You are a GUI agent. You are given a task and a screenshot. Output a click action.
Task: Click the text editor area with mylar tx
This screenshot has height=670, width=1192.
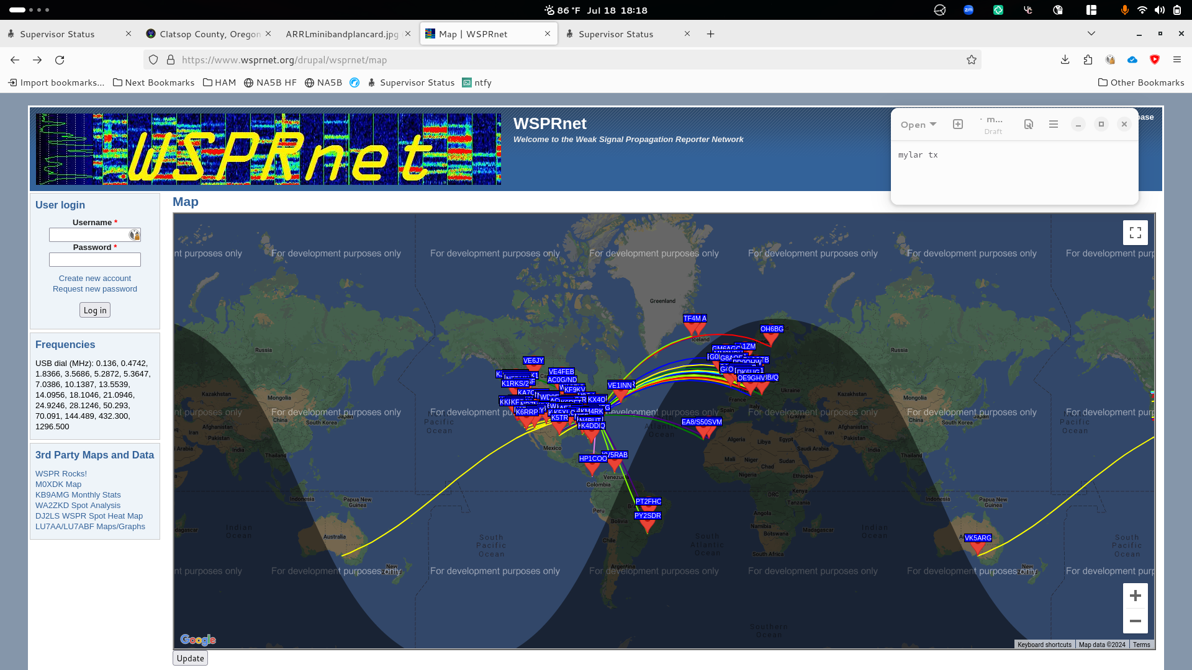(x=1014, y=172)
